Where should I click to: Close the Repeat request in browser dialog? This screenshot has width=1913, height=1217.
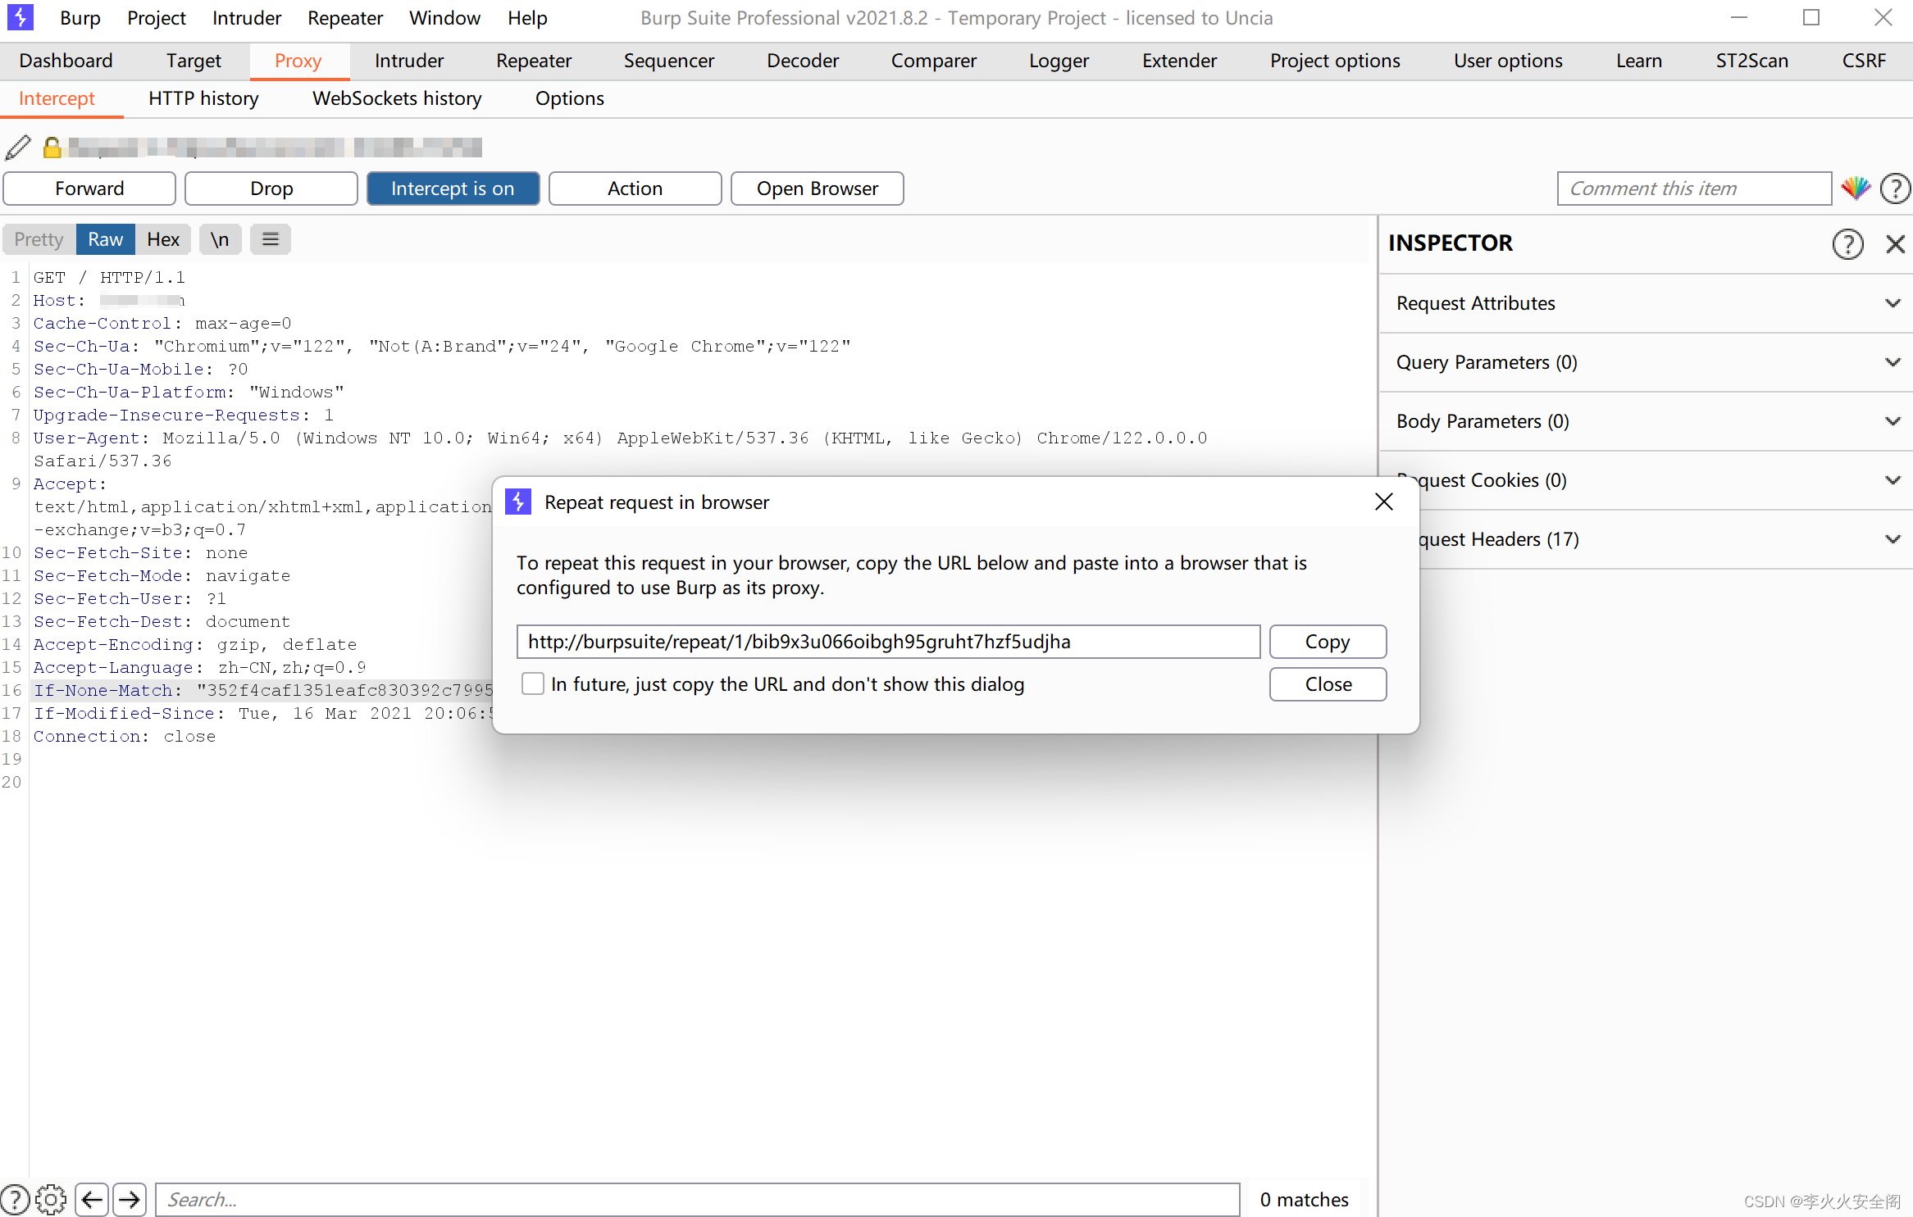tap(1384, 502)
